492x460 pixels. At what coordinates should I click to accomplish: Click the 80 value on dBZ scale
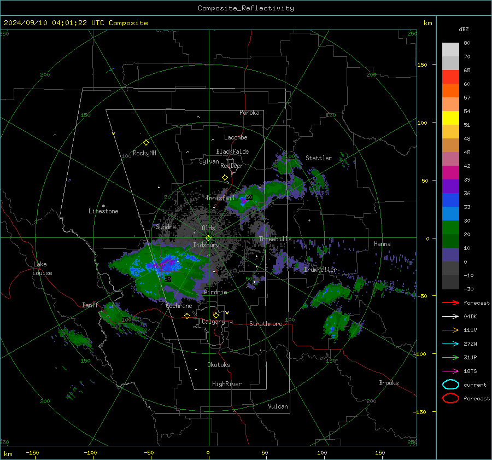coord(467,43)
